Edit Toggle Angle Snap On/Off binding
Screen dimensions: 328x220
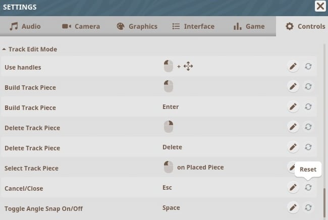[x=293, y=207]
